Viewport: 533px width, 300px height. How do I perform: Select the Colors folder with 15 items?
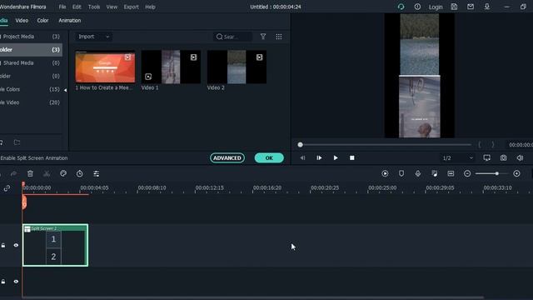pos(31,89)
